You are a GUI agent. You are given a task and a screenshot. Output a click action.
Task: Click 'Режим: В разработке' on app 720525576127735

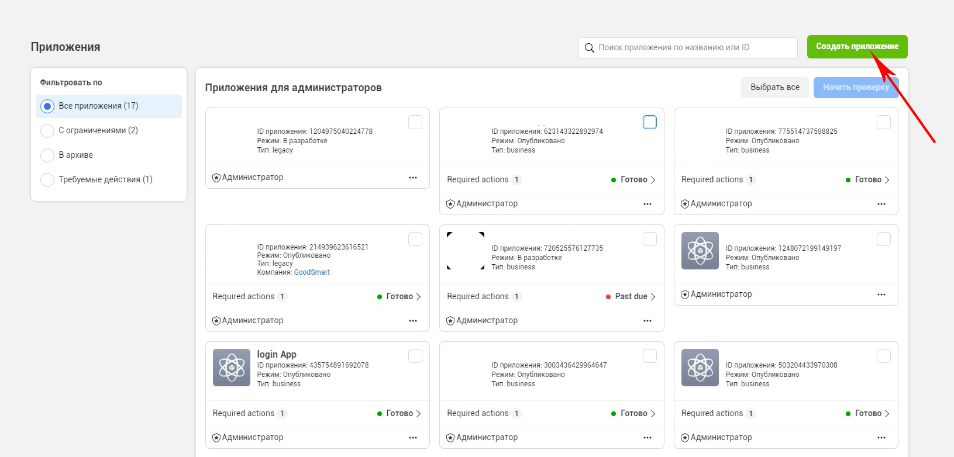click(526, 258)
